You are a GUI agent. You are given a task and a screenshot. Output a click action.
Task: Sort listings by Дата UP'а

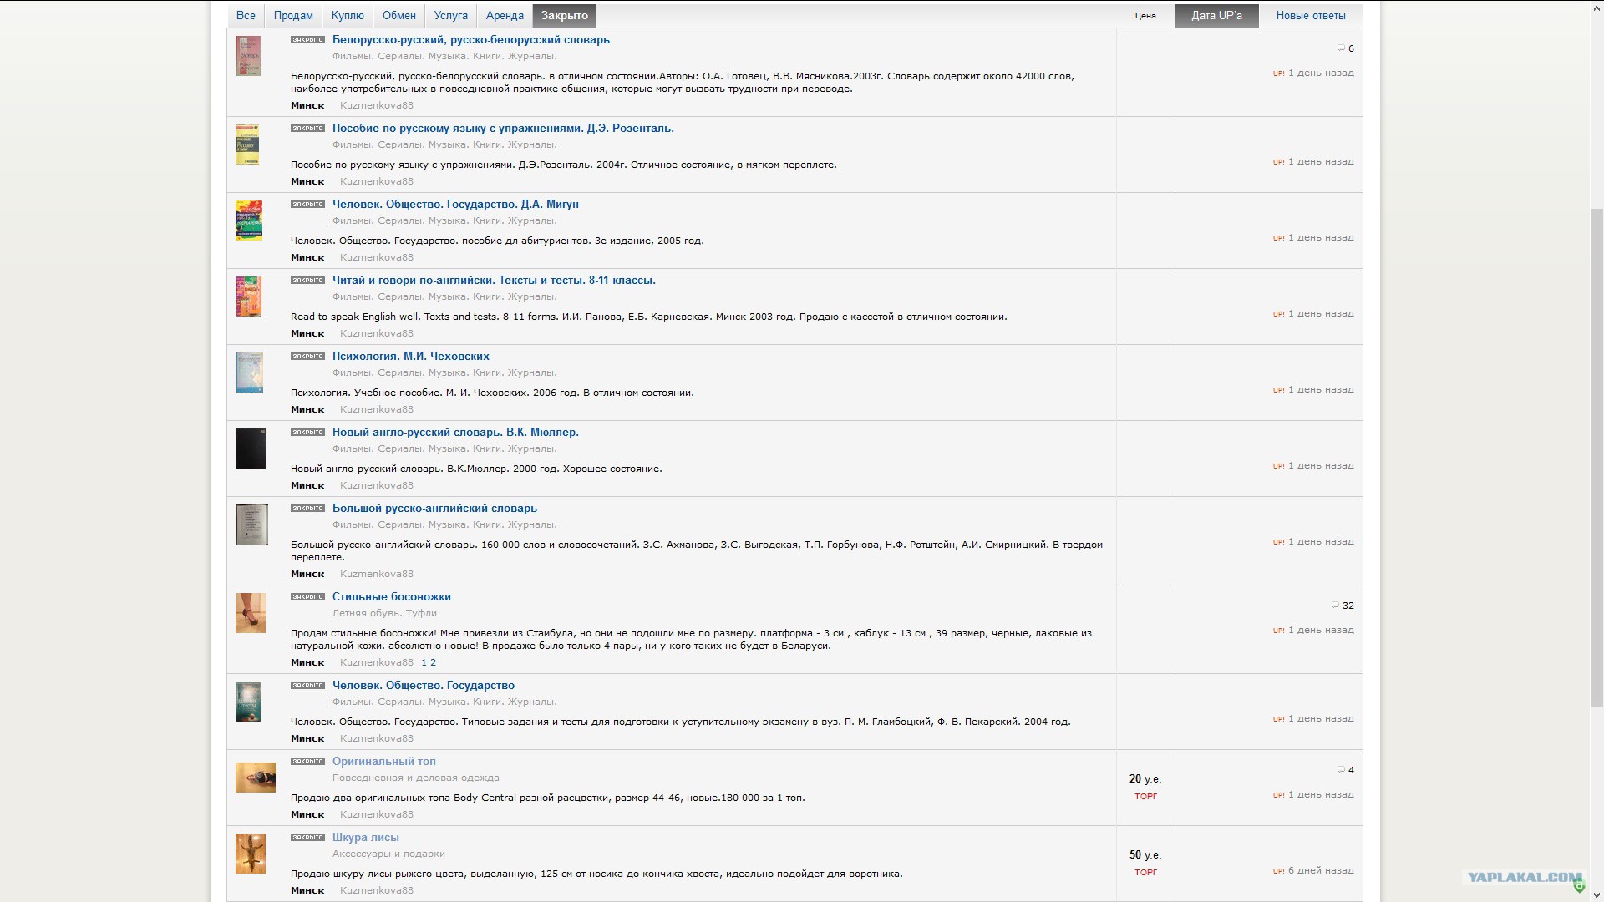(1216, 16)
